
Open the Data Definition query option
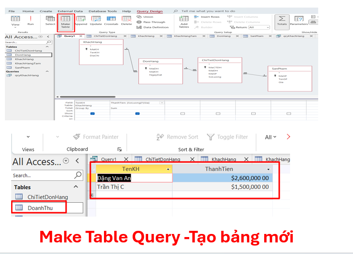point(153,27)
